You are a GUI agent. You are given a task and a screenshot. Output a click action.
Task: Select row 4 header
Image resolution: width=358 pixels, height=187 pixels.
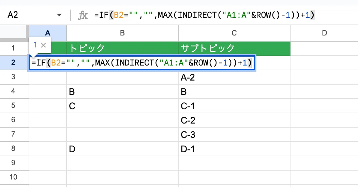tap(13, 91)
